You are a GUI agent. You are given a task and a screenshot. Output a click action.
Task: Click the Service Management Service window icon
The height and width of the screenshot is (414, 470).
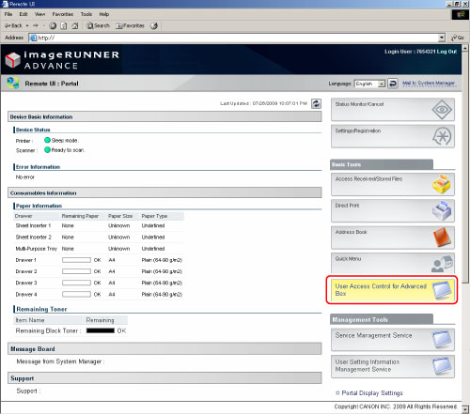442,340
